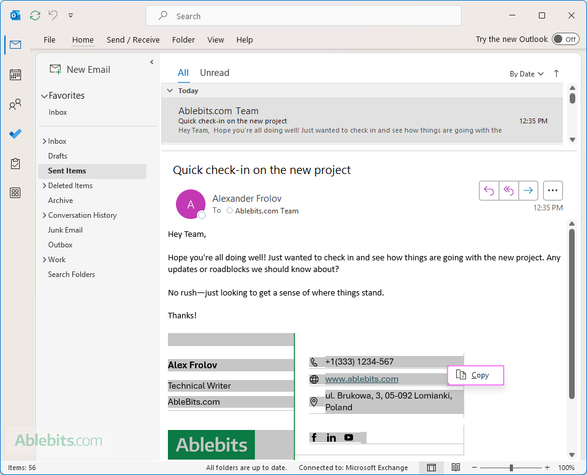Select the Outbox folder
Viewport: 587px width, 475px height.
[60, 245]
